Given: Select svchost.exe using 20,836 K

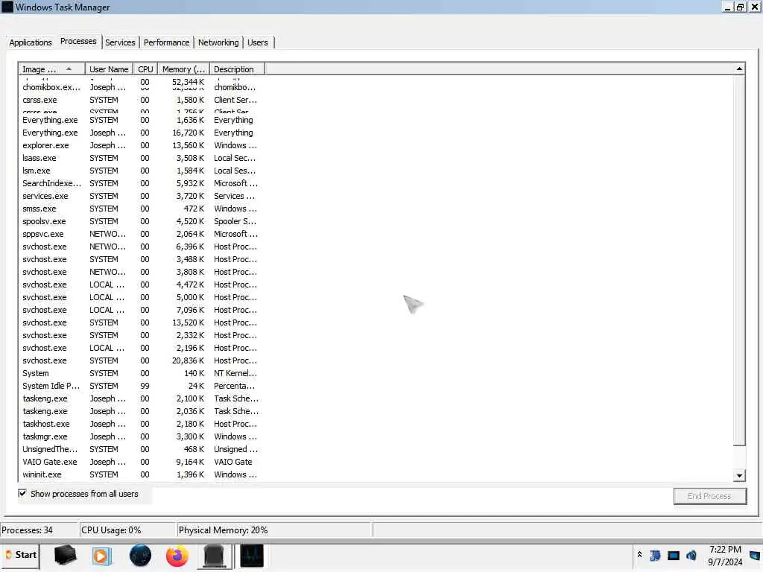Looking at the screenshot, I should point(140,360).
